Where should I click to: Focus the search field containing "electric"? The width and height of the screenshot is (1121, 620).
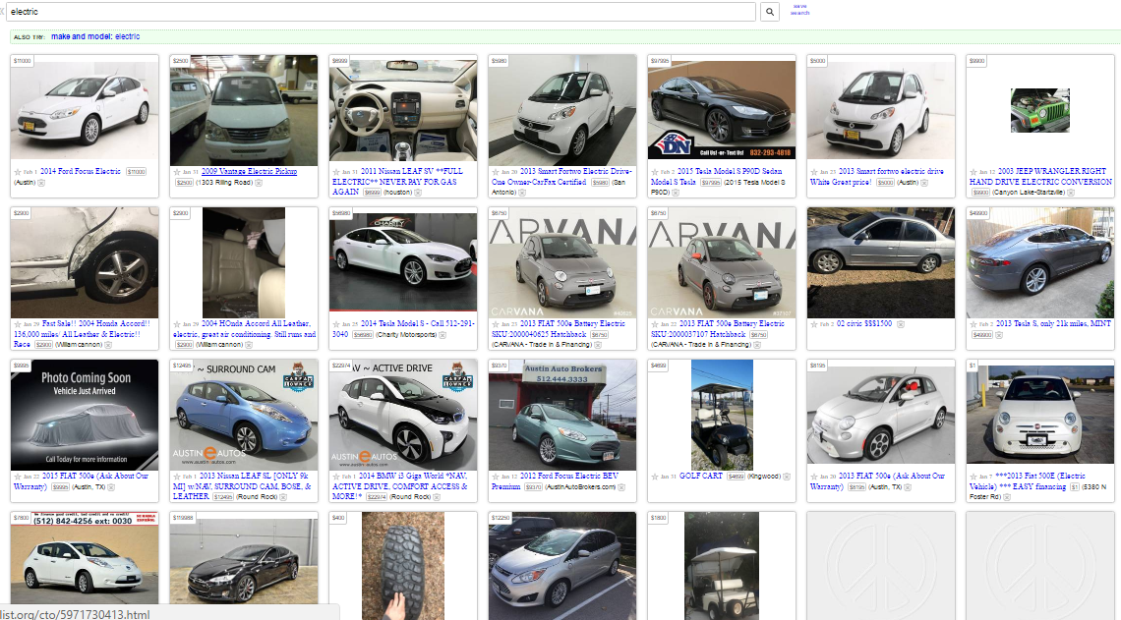pos(381,12)
